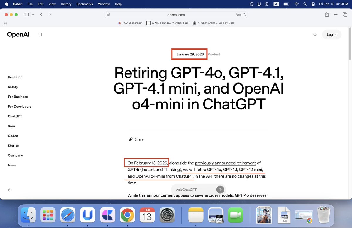Open Company in the sidebar
Screen dimensions: 352x228
click(x=15, y=156)
